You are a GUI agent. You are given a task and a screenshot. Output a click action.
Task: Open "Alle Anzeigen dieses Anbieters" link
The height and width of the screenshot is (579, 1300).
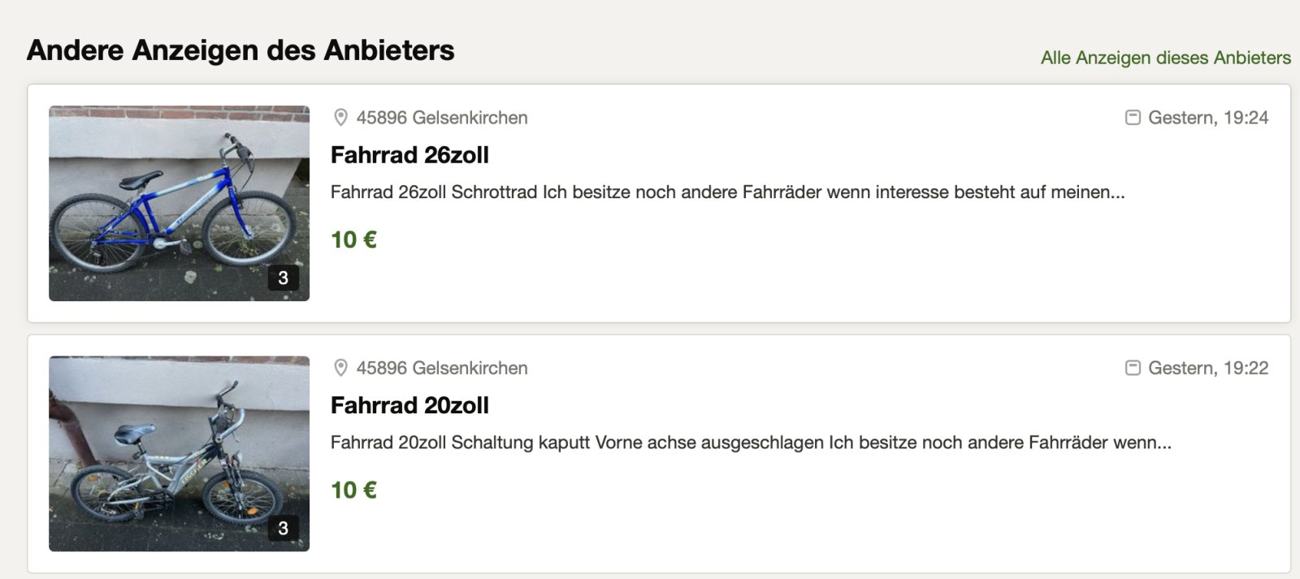(1165, 58)
